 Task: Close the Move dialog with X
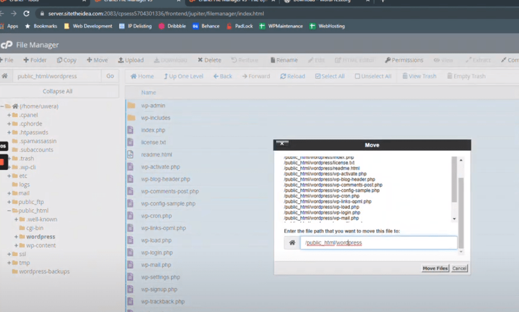click(282, 143)
